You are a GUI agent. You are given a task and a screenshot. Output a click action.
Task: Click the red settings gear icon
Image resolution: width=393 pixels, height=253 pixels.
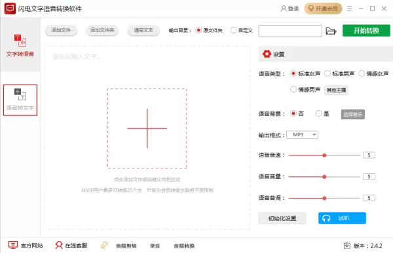[x=267, y=54]
